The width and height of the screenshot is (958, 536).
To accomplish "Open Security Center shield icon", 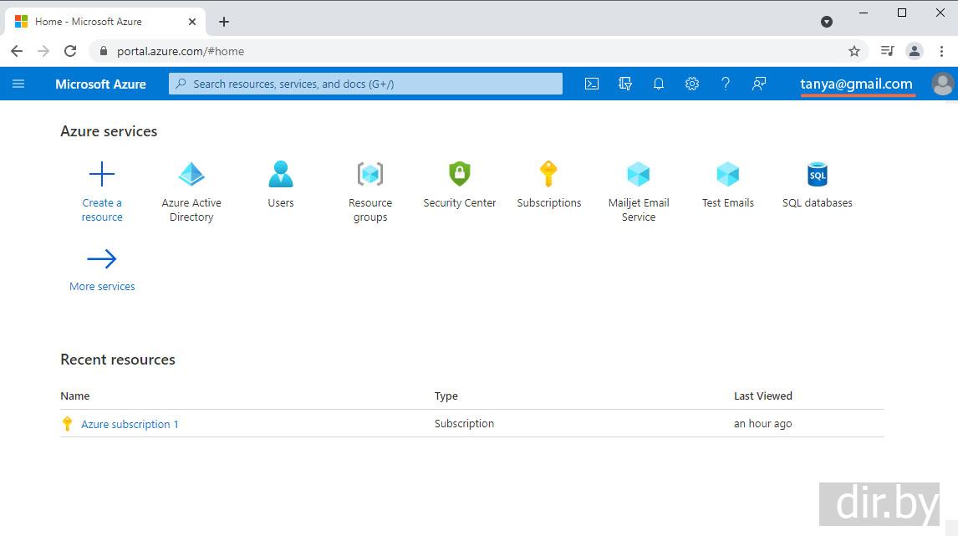I will [x=460, y=175].
